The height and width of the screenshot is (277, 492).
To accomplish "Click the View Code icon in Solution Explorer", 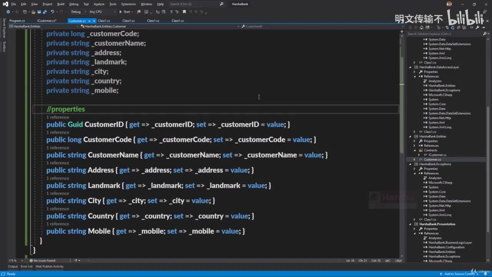I will click(471, 28).
